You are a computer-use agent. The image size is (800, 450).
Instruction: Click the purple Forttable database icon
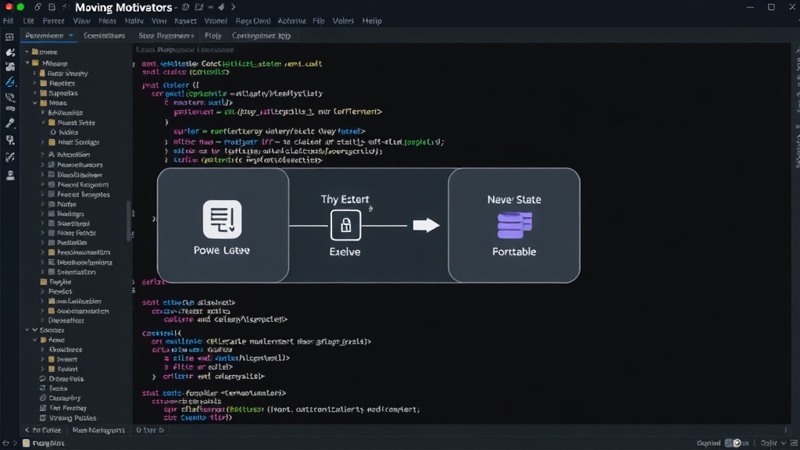514,226
